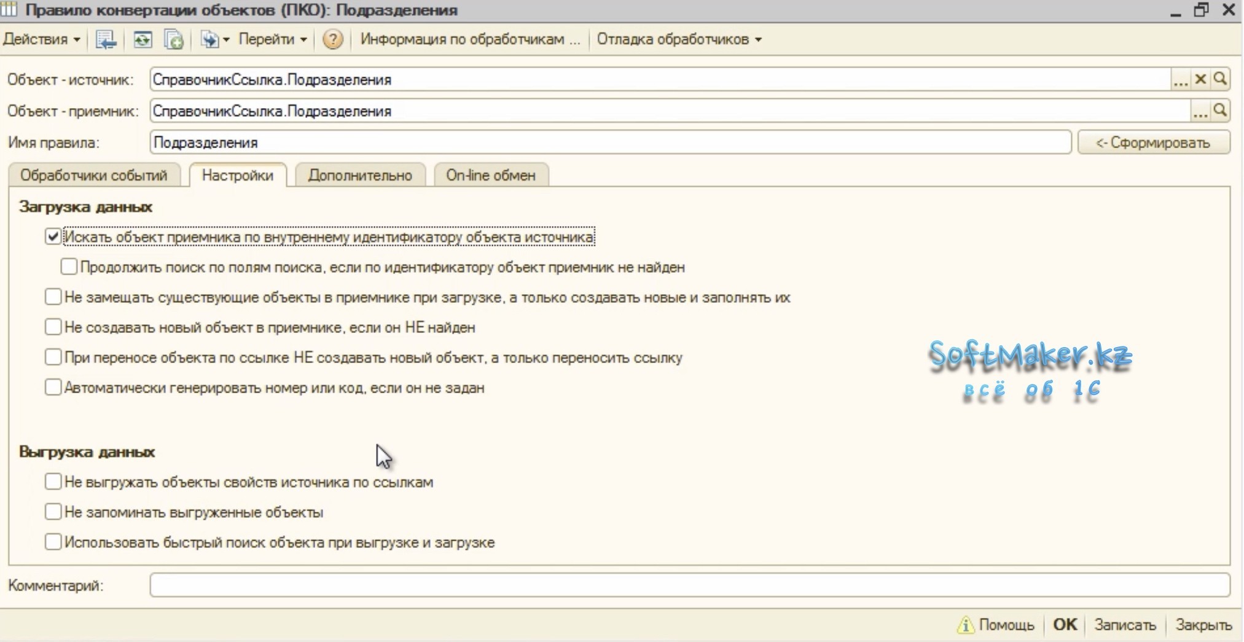The image size is (1244, 642).
Task: Click the OK button
Action: 1065,625
